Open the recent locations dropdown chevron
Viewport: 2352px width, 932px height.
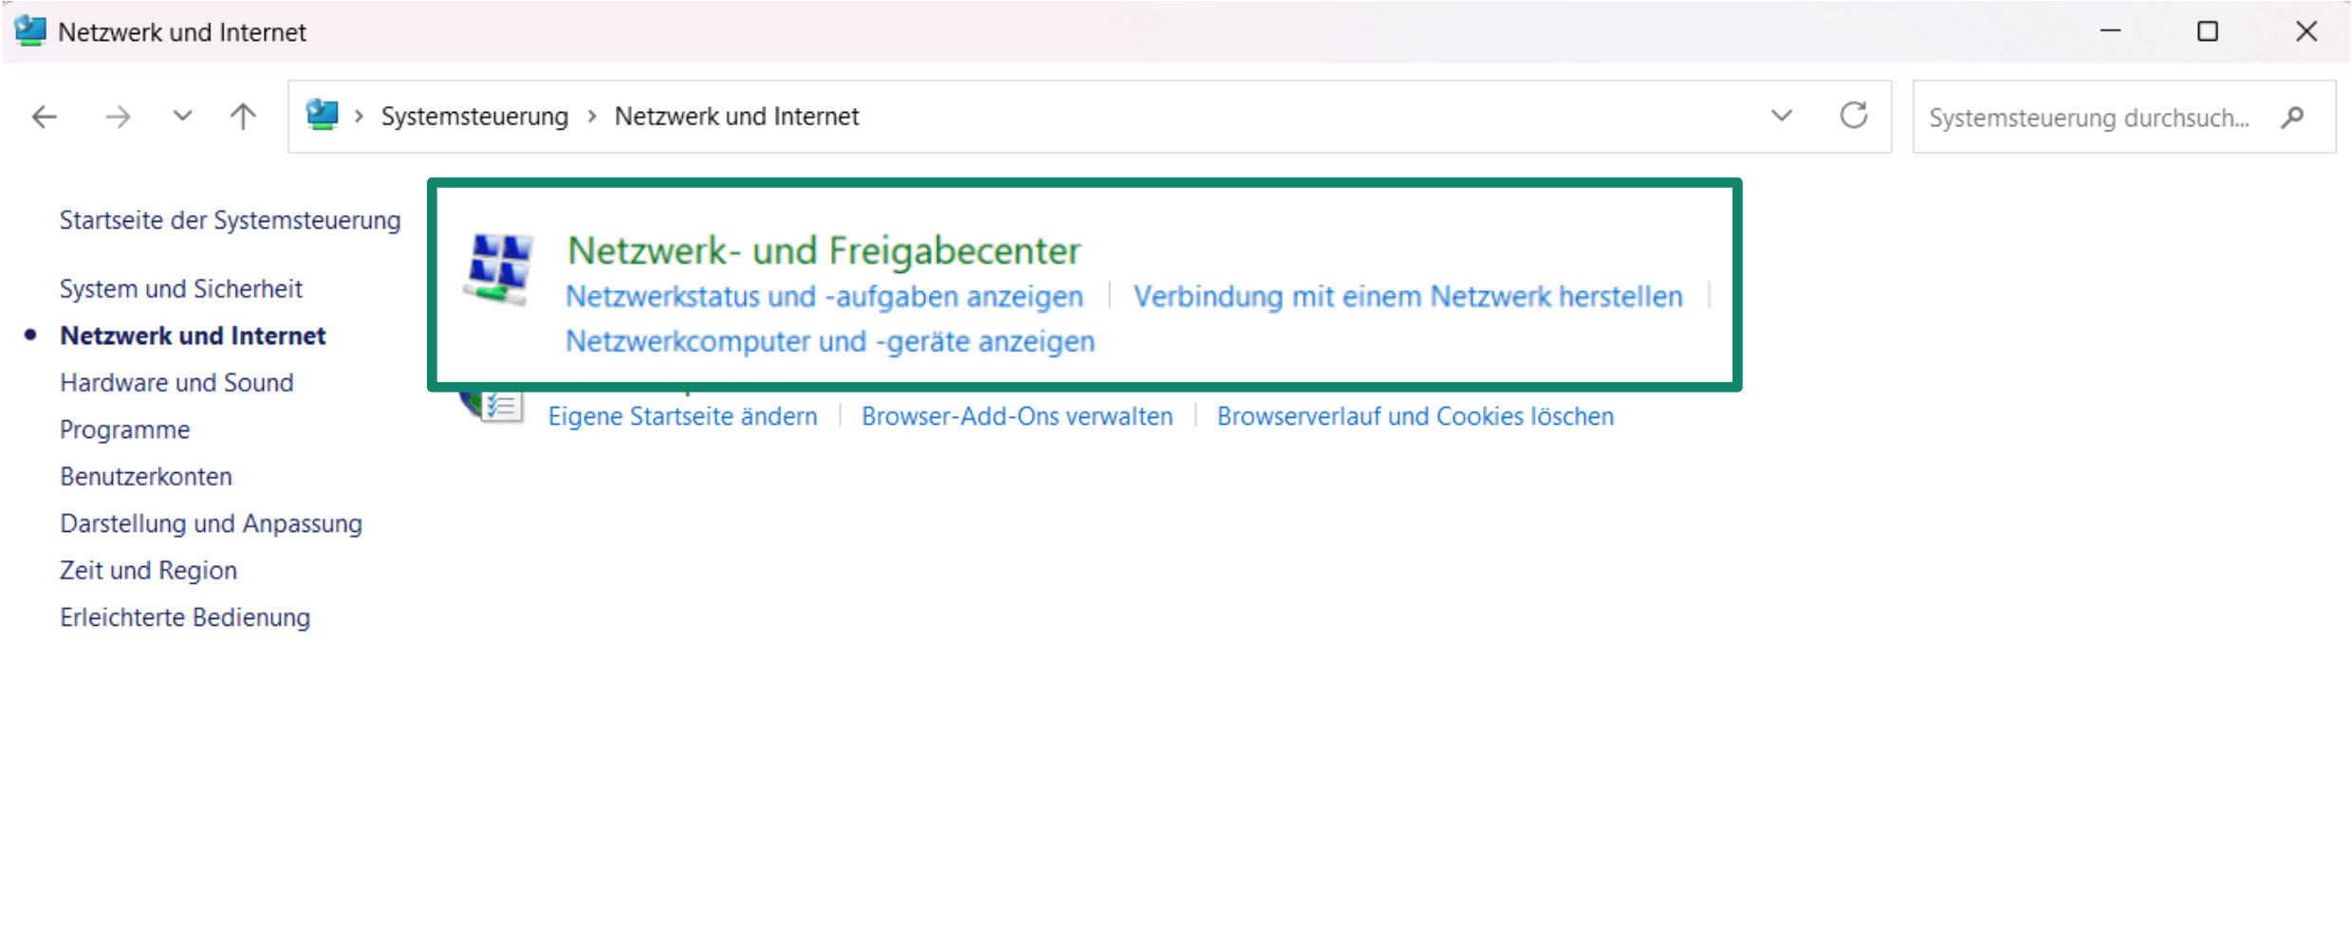tap(182, 116)
